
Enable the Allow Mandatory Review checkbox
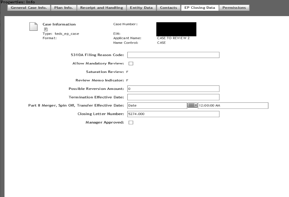coord(131,64)
